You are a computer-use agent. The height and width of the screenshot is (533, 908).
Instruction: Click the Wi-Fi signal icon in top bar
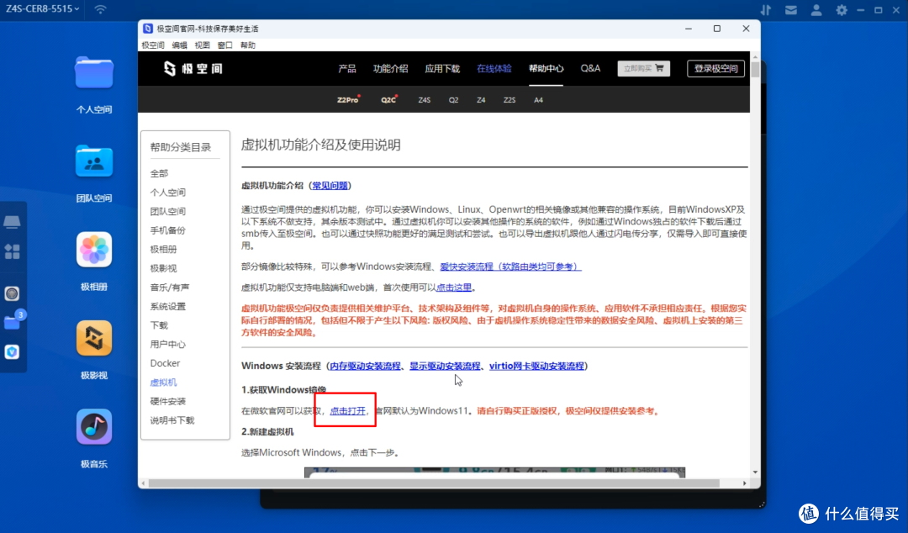click(100, 9)
